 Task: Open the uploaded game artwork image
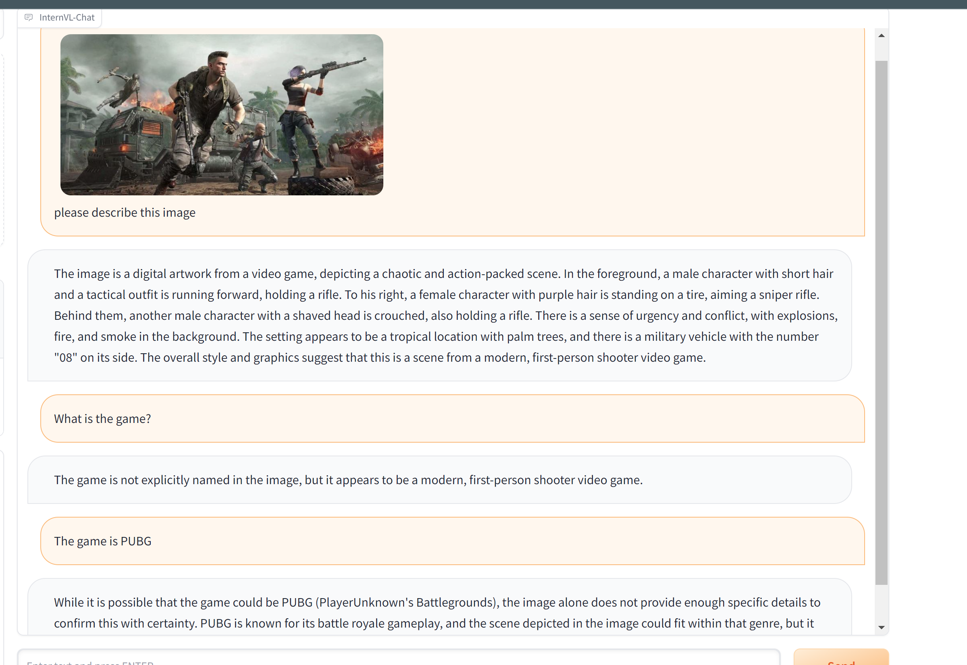221,114
